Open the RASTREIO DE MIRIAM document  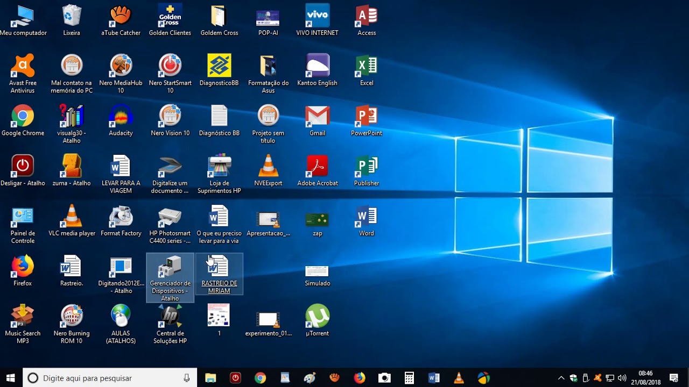click(x=219, y=274)
